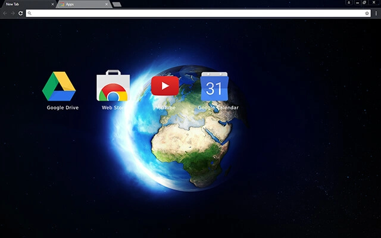381x238 pixels.
Task: Minimize the Chrome window
Action: pos(357,2)
